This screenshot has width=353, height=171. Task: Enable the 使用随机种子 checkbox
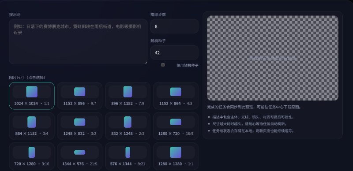coord(163,65)
